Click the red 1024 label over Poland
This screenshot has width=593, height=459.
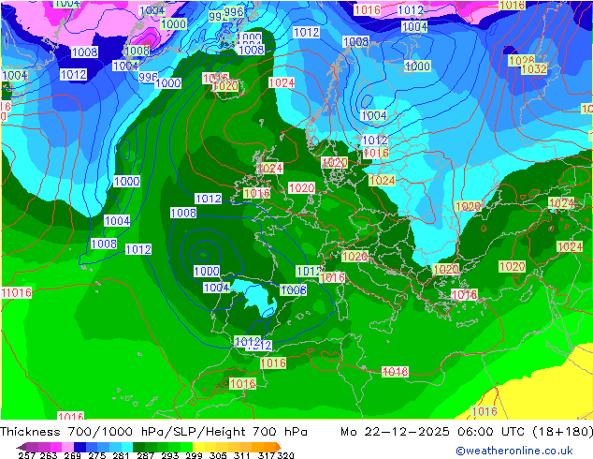(x=382, y=180)
